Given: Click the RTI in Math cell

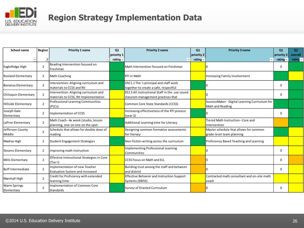Looking at the screenshot, I should 157,76.
